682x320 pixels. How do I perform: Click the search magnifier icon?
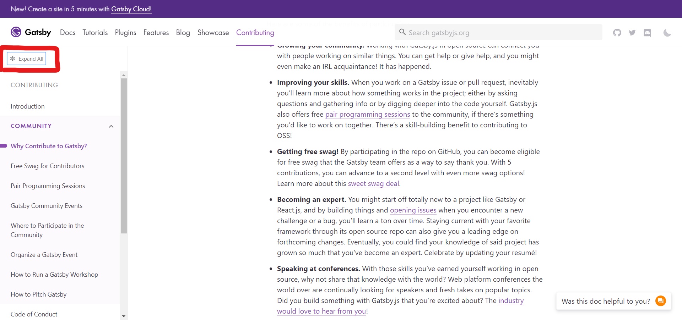[x=402, y=32]
